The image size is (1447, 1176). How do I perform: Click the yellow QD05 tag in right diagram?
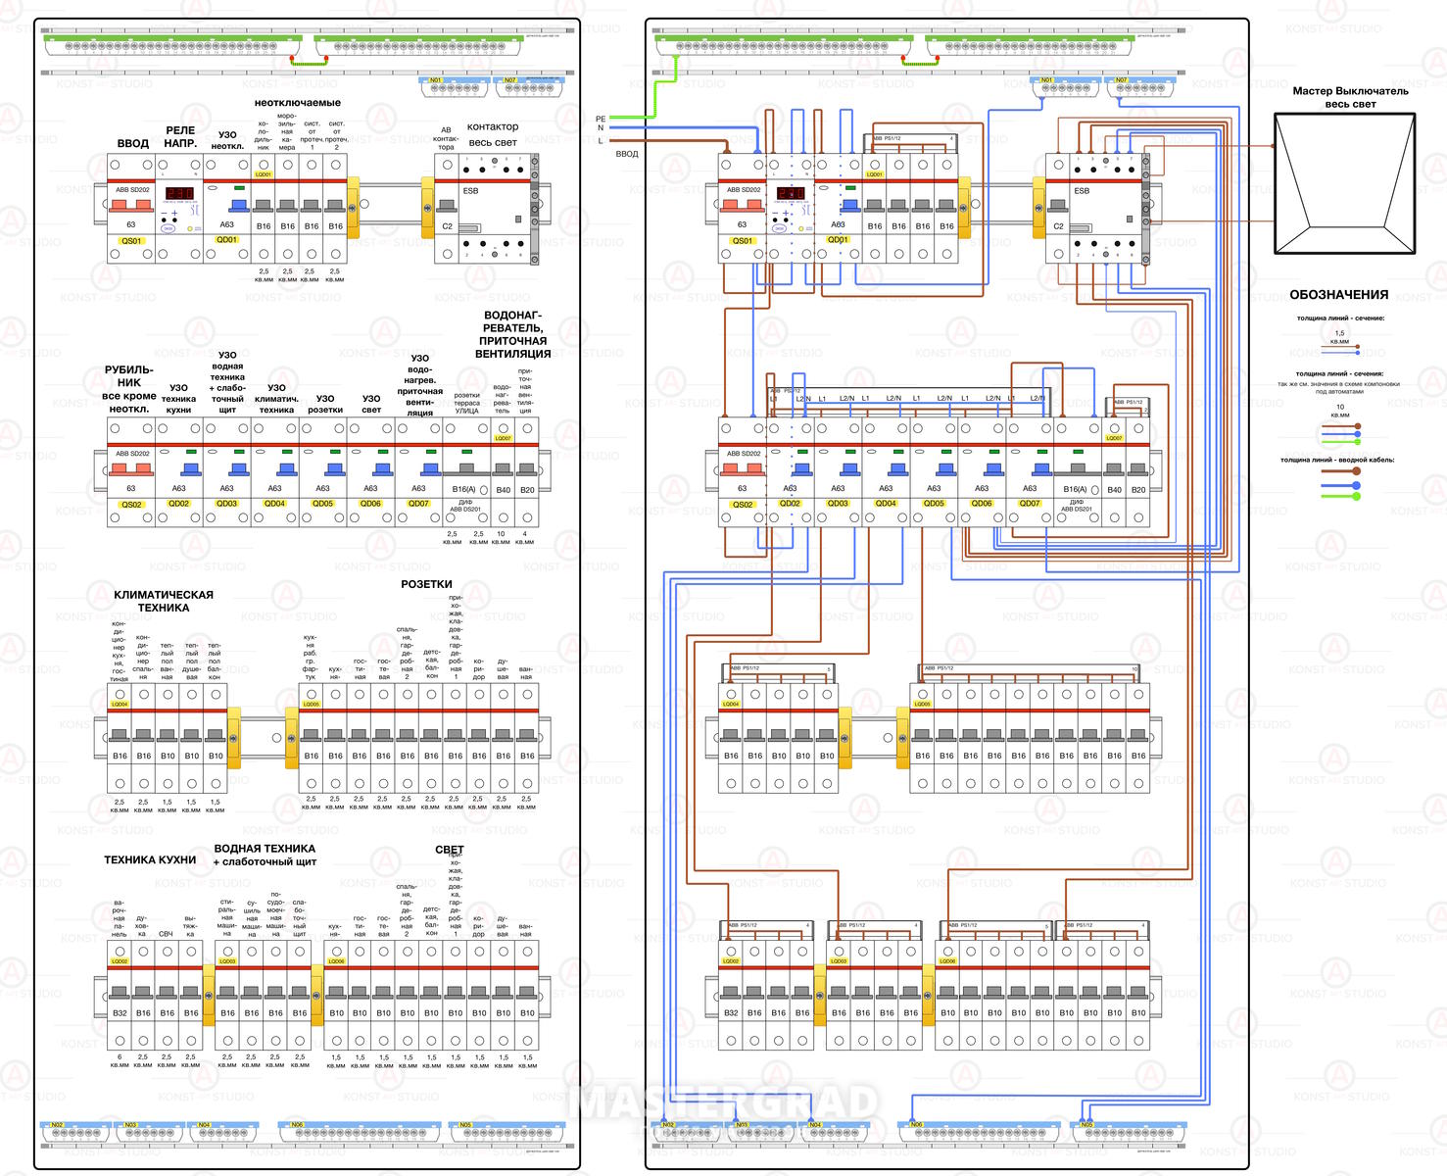[x=934, y=504]
